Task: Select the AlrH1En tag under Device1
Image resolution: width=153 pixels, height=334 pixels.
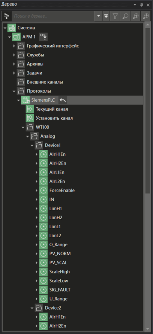Action: (x=57, y=154)
